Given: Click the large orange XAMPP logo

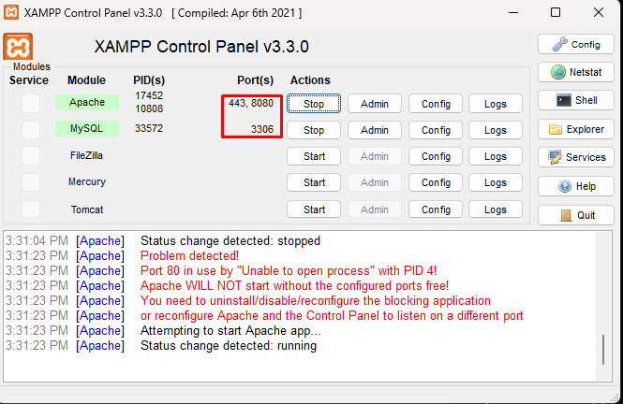Looking at the screenshot, I should [x=18, y=47].
